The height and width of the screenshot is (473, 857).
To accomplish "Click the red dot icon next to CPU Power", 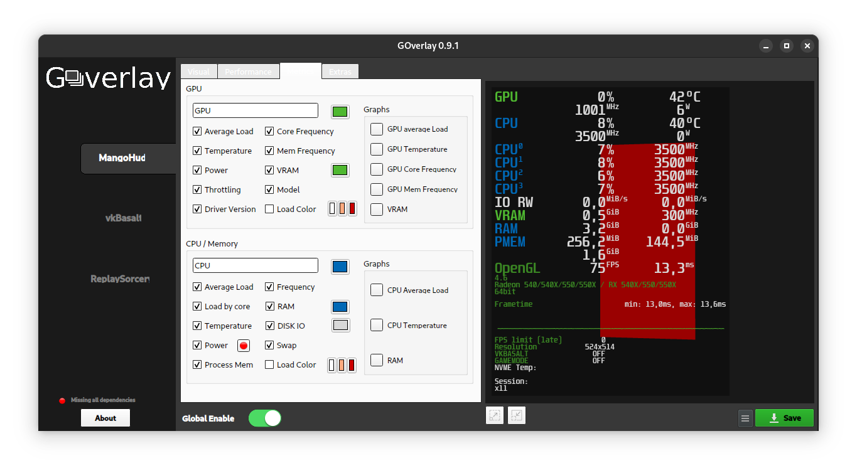I will click(x=244, y=346).
